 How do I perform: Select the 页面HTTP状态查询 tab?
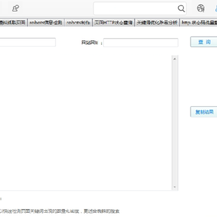(113, 23)
